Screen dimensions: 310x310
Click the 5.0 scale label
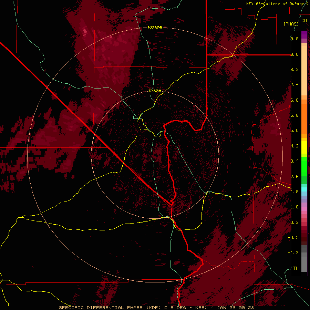294,131
